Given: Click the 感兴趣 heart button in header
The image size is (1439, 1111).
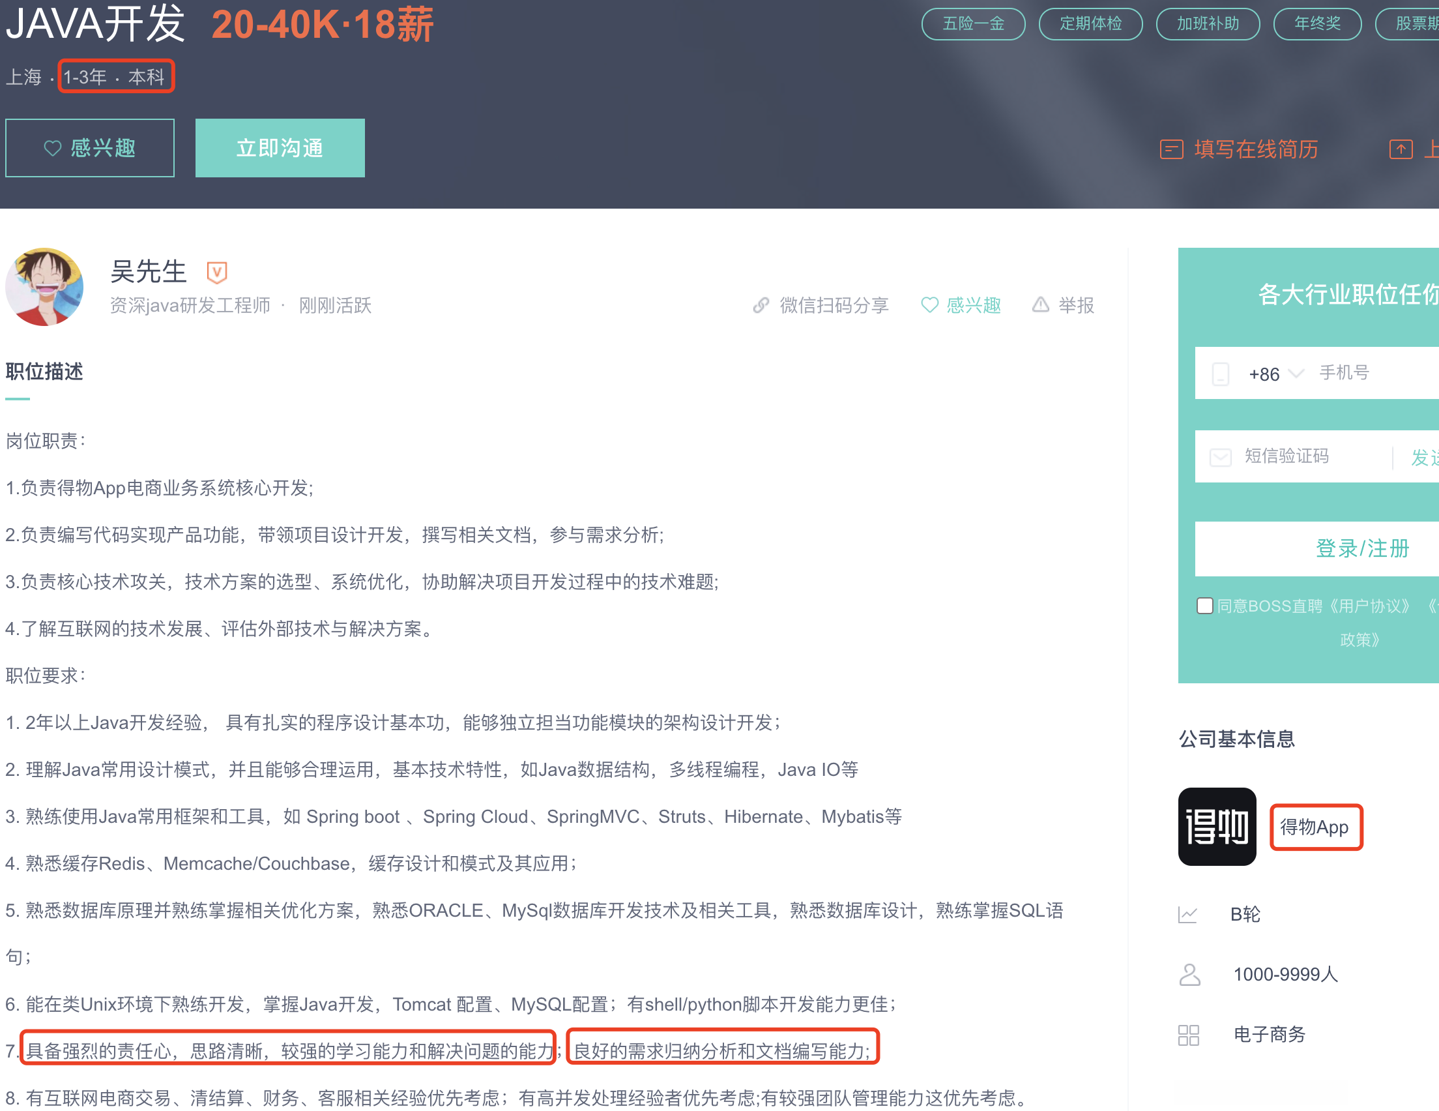Looking at the screenshot, I should [89, 148].
